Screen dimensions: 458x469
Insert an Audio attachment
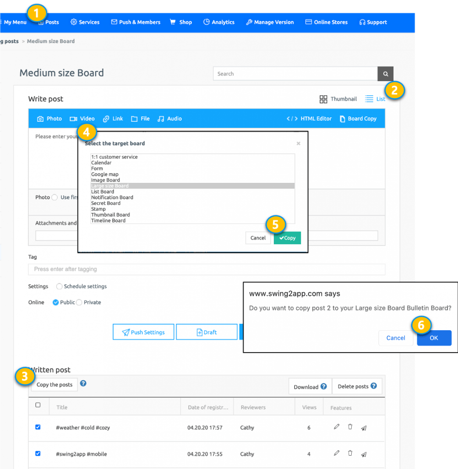tap(169, 118)
